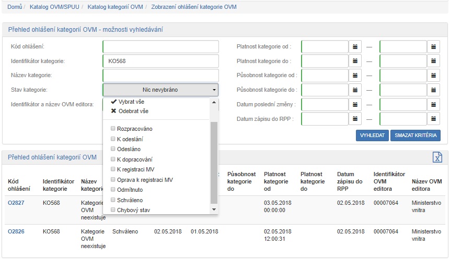
Task: Open calendar for Datum zápisu do RPP end date
Action: pos(434,119)
